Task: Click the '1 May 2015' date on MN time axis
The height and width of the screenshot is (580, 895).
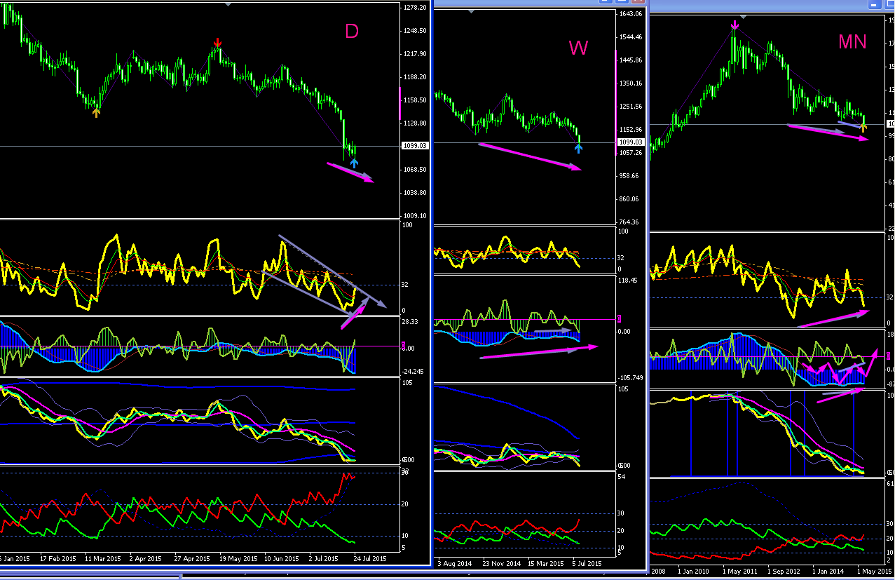Action: coord(873,572)
